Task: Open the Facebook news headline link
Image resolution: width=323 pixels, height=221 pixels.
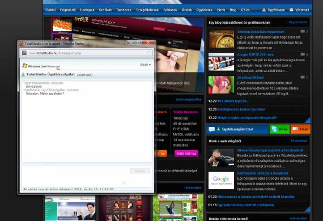Action: [270, 150]
